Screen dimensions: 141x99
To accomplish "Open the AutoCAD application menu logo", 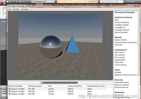I will pyautogui.click(x=2, y=3).
